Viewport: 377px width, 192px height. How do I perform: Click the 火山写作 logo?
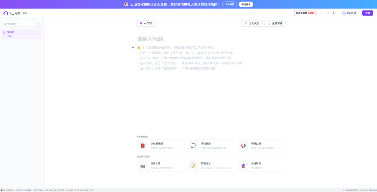[12, 13]
